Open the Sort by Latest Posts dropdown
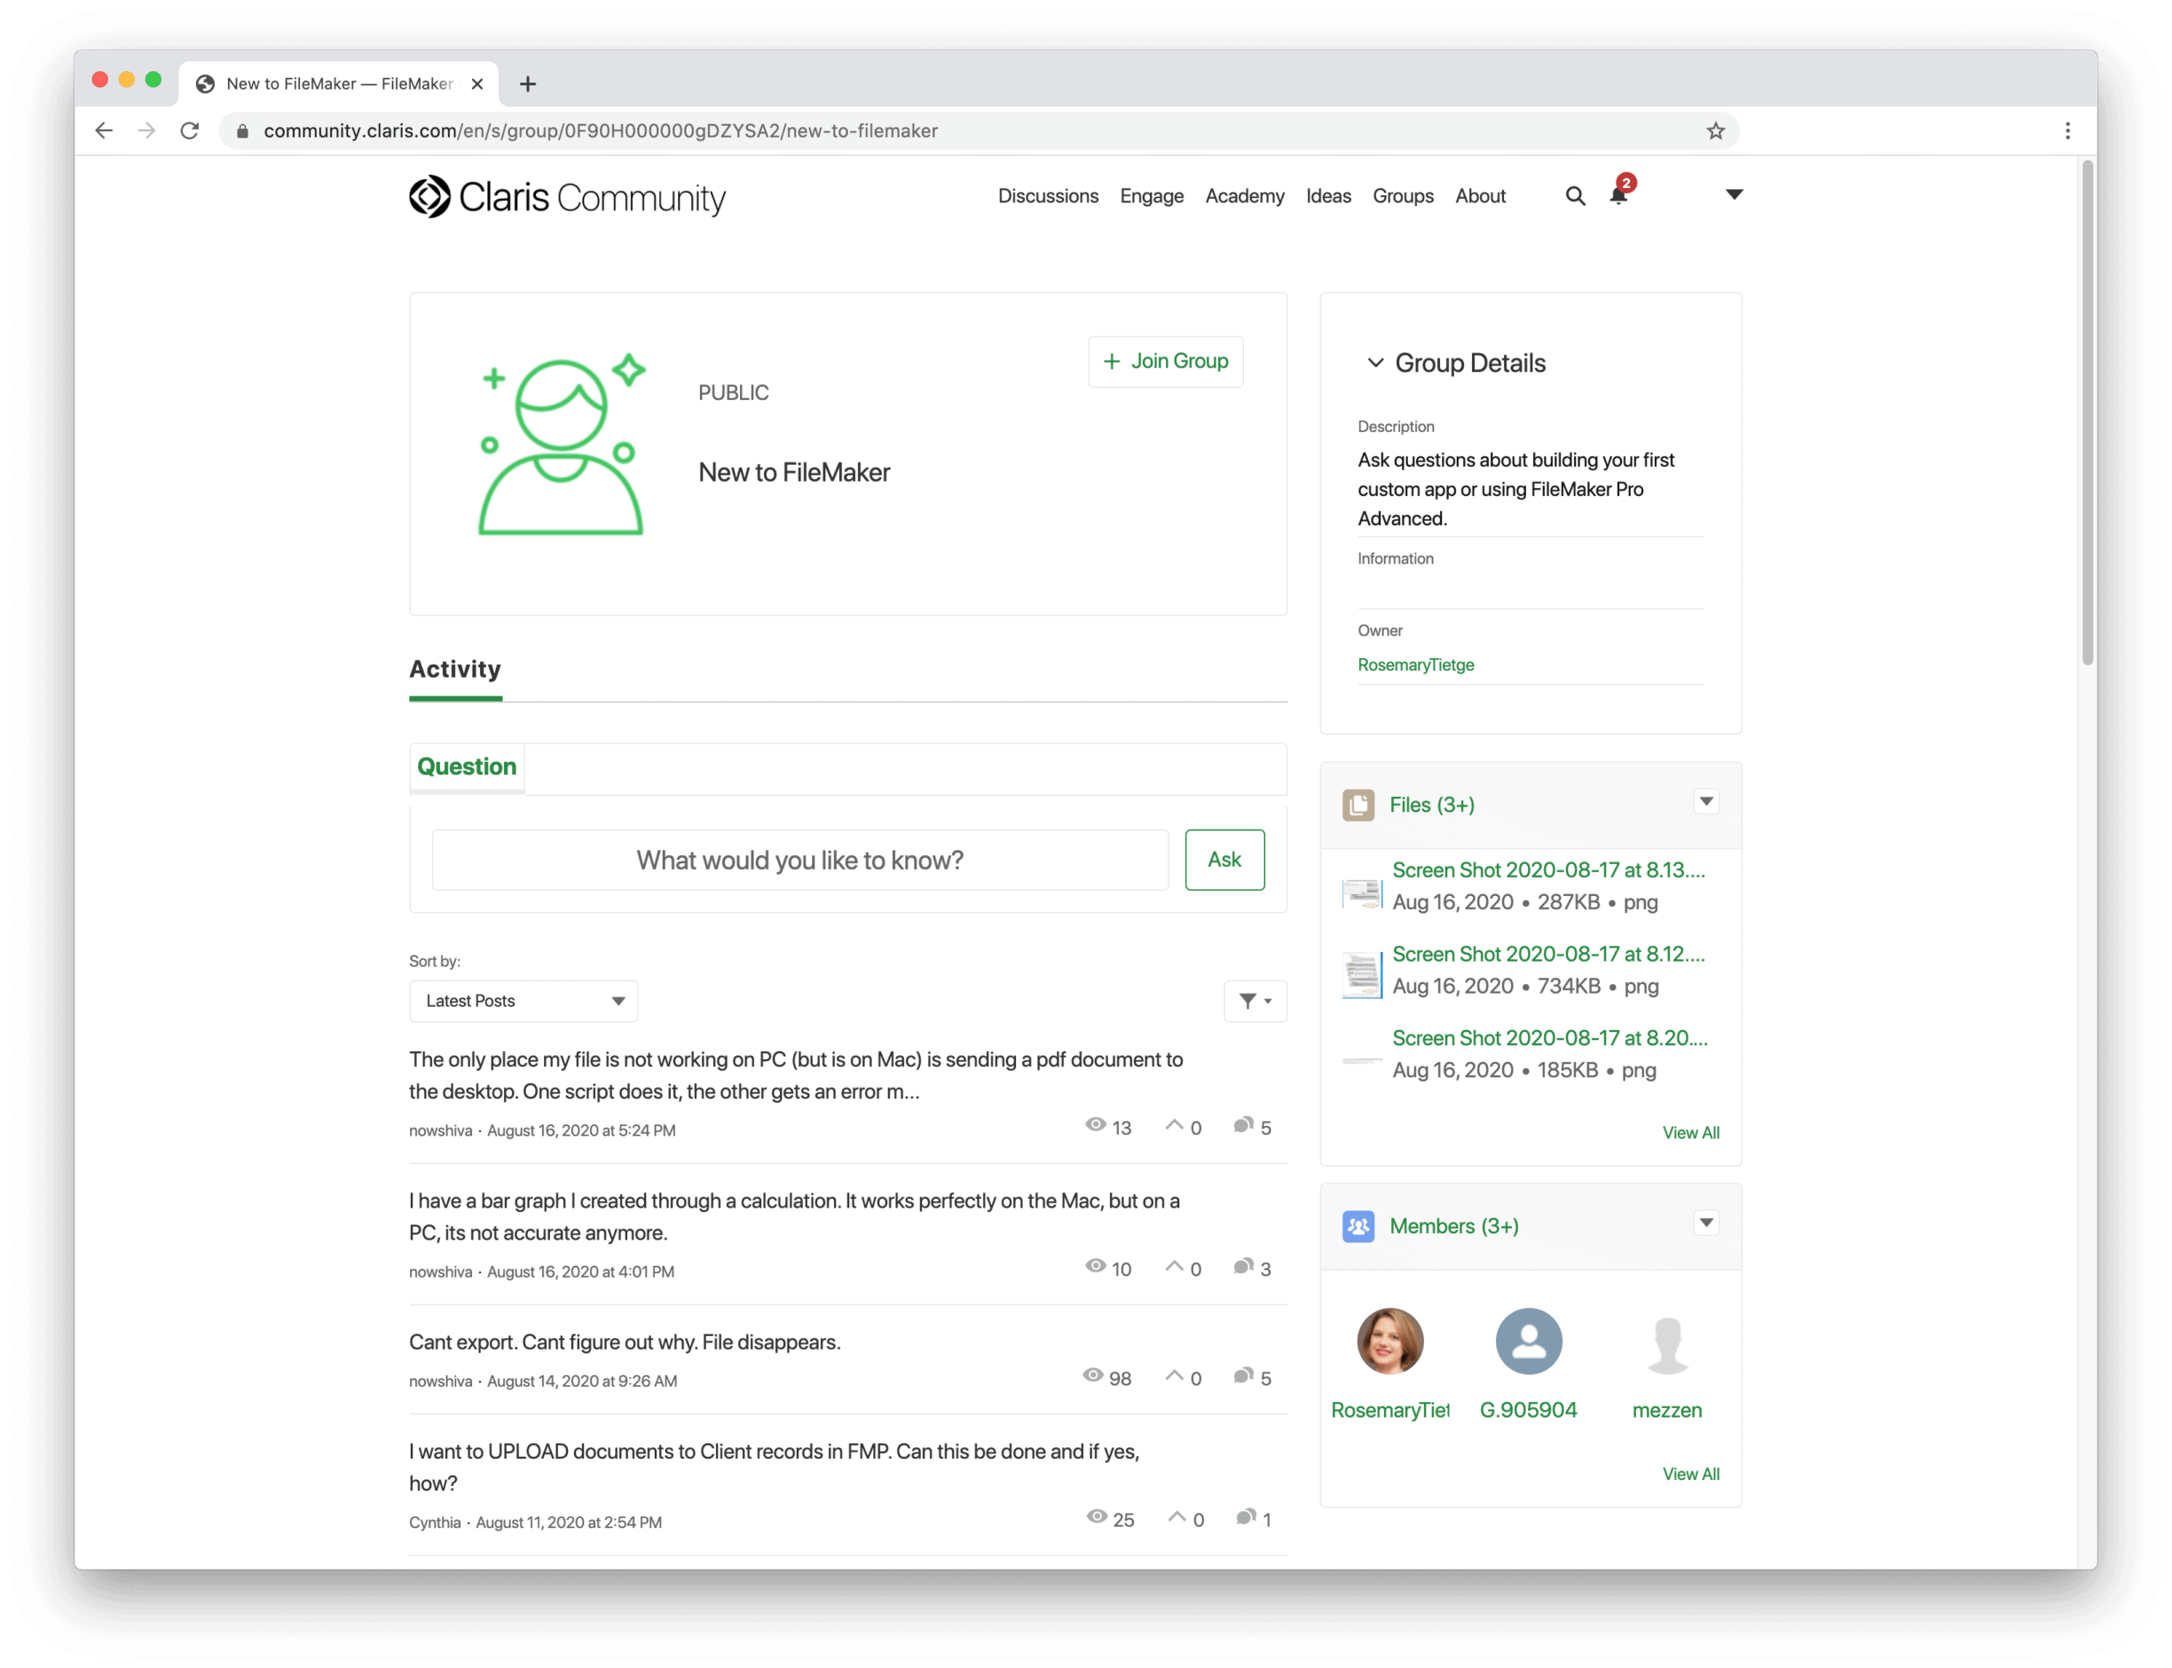 (x=522, y=1001)
